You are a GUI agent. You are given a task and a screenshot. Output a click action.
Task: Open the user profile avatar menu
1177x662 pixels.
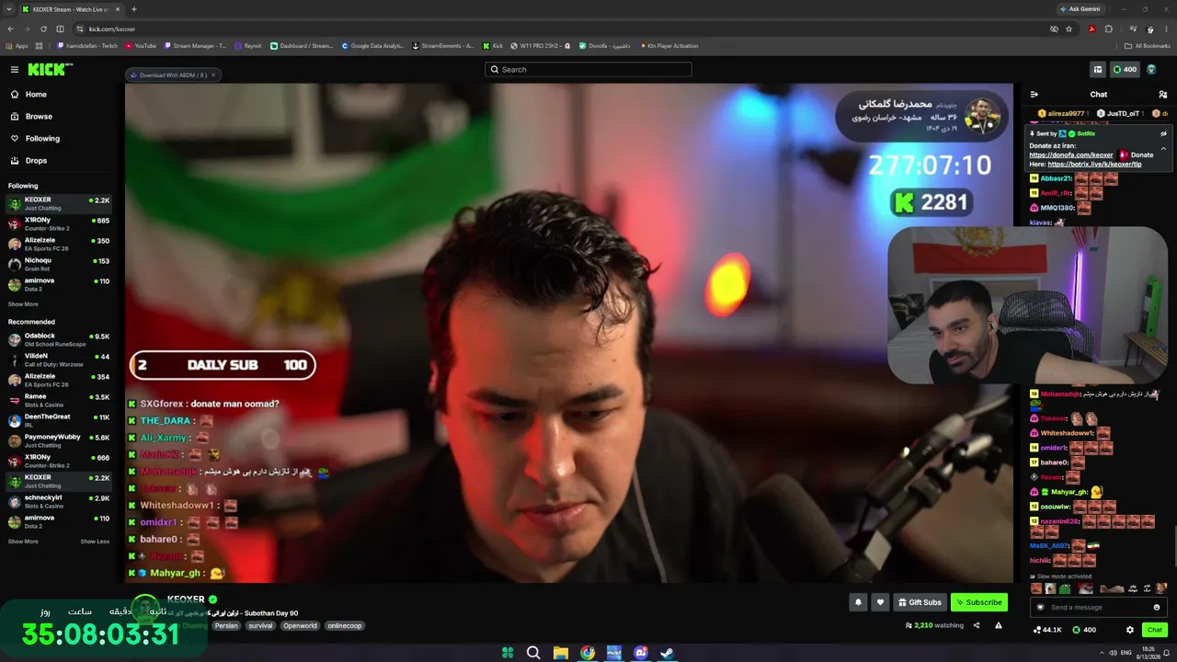[1151, 70]
